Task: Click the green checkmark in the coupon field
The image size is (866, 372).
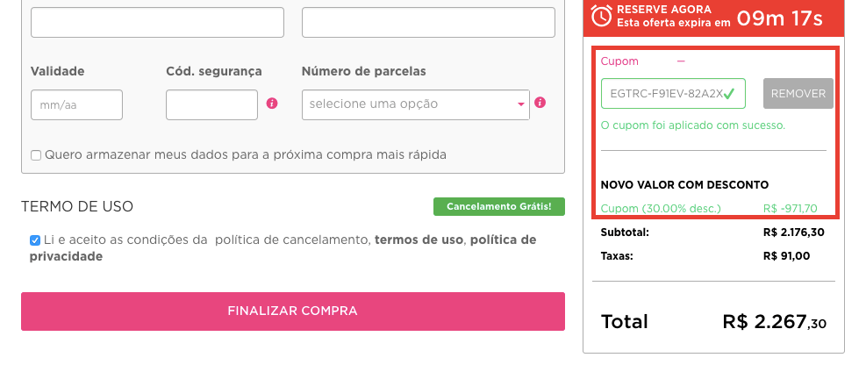Action: [729, 93]
